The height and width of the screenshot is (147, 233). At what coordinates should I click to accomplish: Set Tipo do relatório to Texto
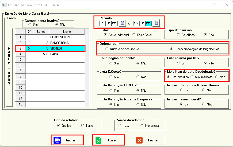coord(82,125)
